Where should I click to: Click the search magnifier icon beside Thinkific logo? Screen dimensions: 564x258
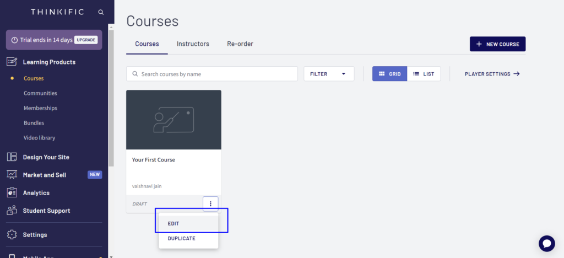pyautogui.click(x=100, y=12)
